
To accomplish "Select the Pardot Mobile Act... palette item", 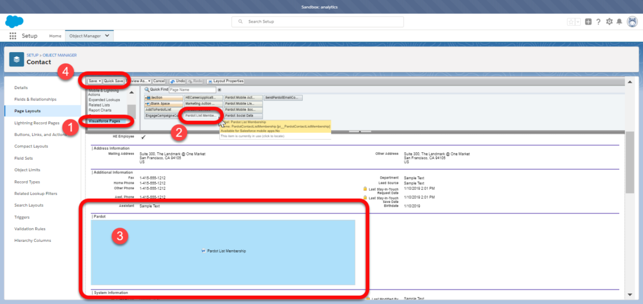I will [x=243, y=98].
